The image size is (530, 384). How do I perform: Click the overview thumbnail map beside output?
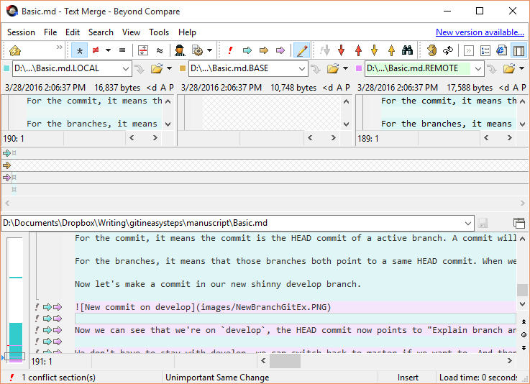pyautogui.click(x=16, y=299)
